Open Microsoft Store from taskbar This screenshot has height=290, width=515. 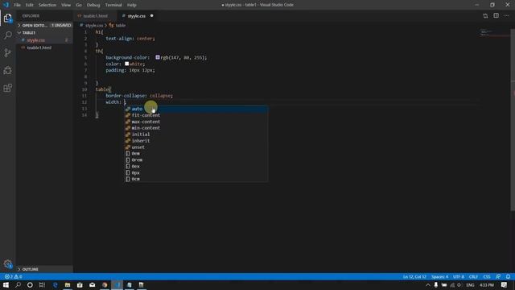(80, 285)
